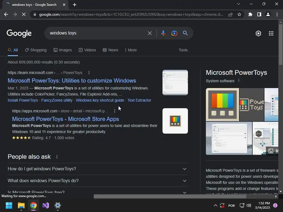Open the Chrome profile icon
The width and height of the screenshot is (283, 212).
268,14
